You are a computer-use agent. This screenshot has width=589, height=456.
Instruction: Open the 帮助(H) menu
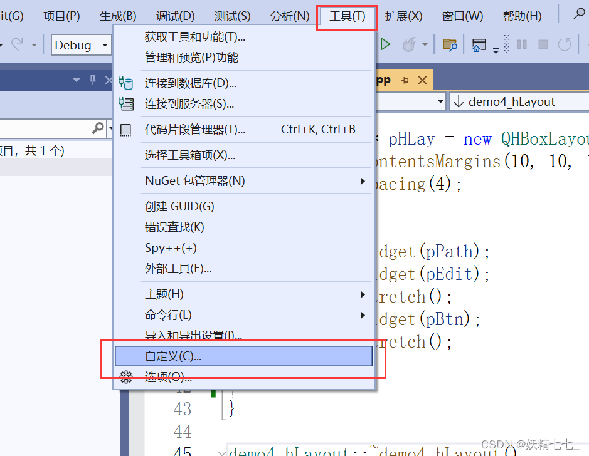[522, 16]
